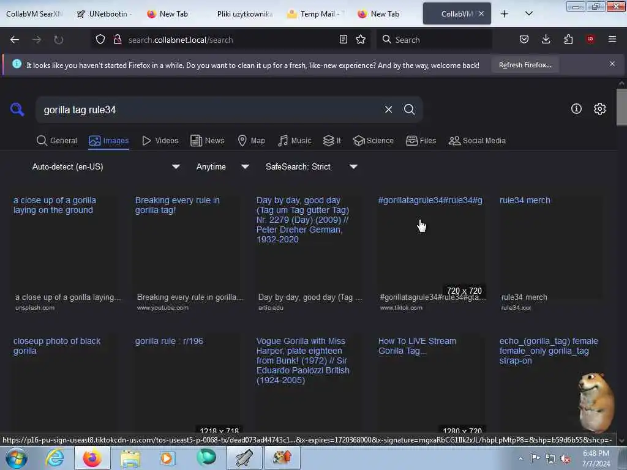Image resolution: width=627 pixels, height=470 pixels.
Task: Select Images search category
Action: (x=109, y=141)
